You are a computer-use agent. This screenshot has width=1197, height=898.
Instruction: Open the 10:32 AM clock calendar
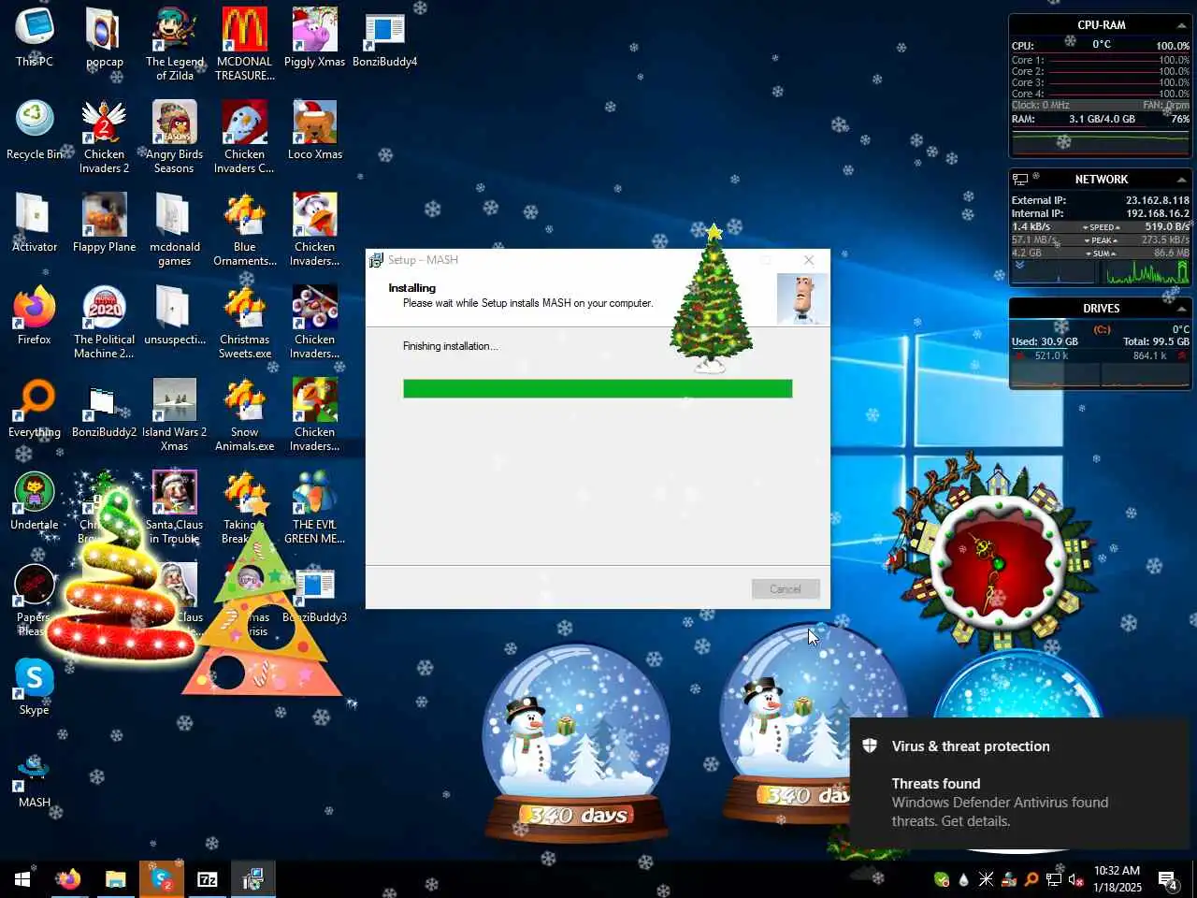pyautogui.click(x=1118, y=879)
